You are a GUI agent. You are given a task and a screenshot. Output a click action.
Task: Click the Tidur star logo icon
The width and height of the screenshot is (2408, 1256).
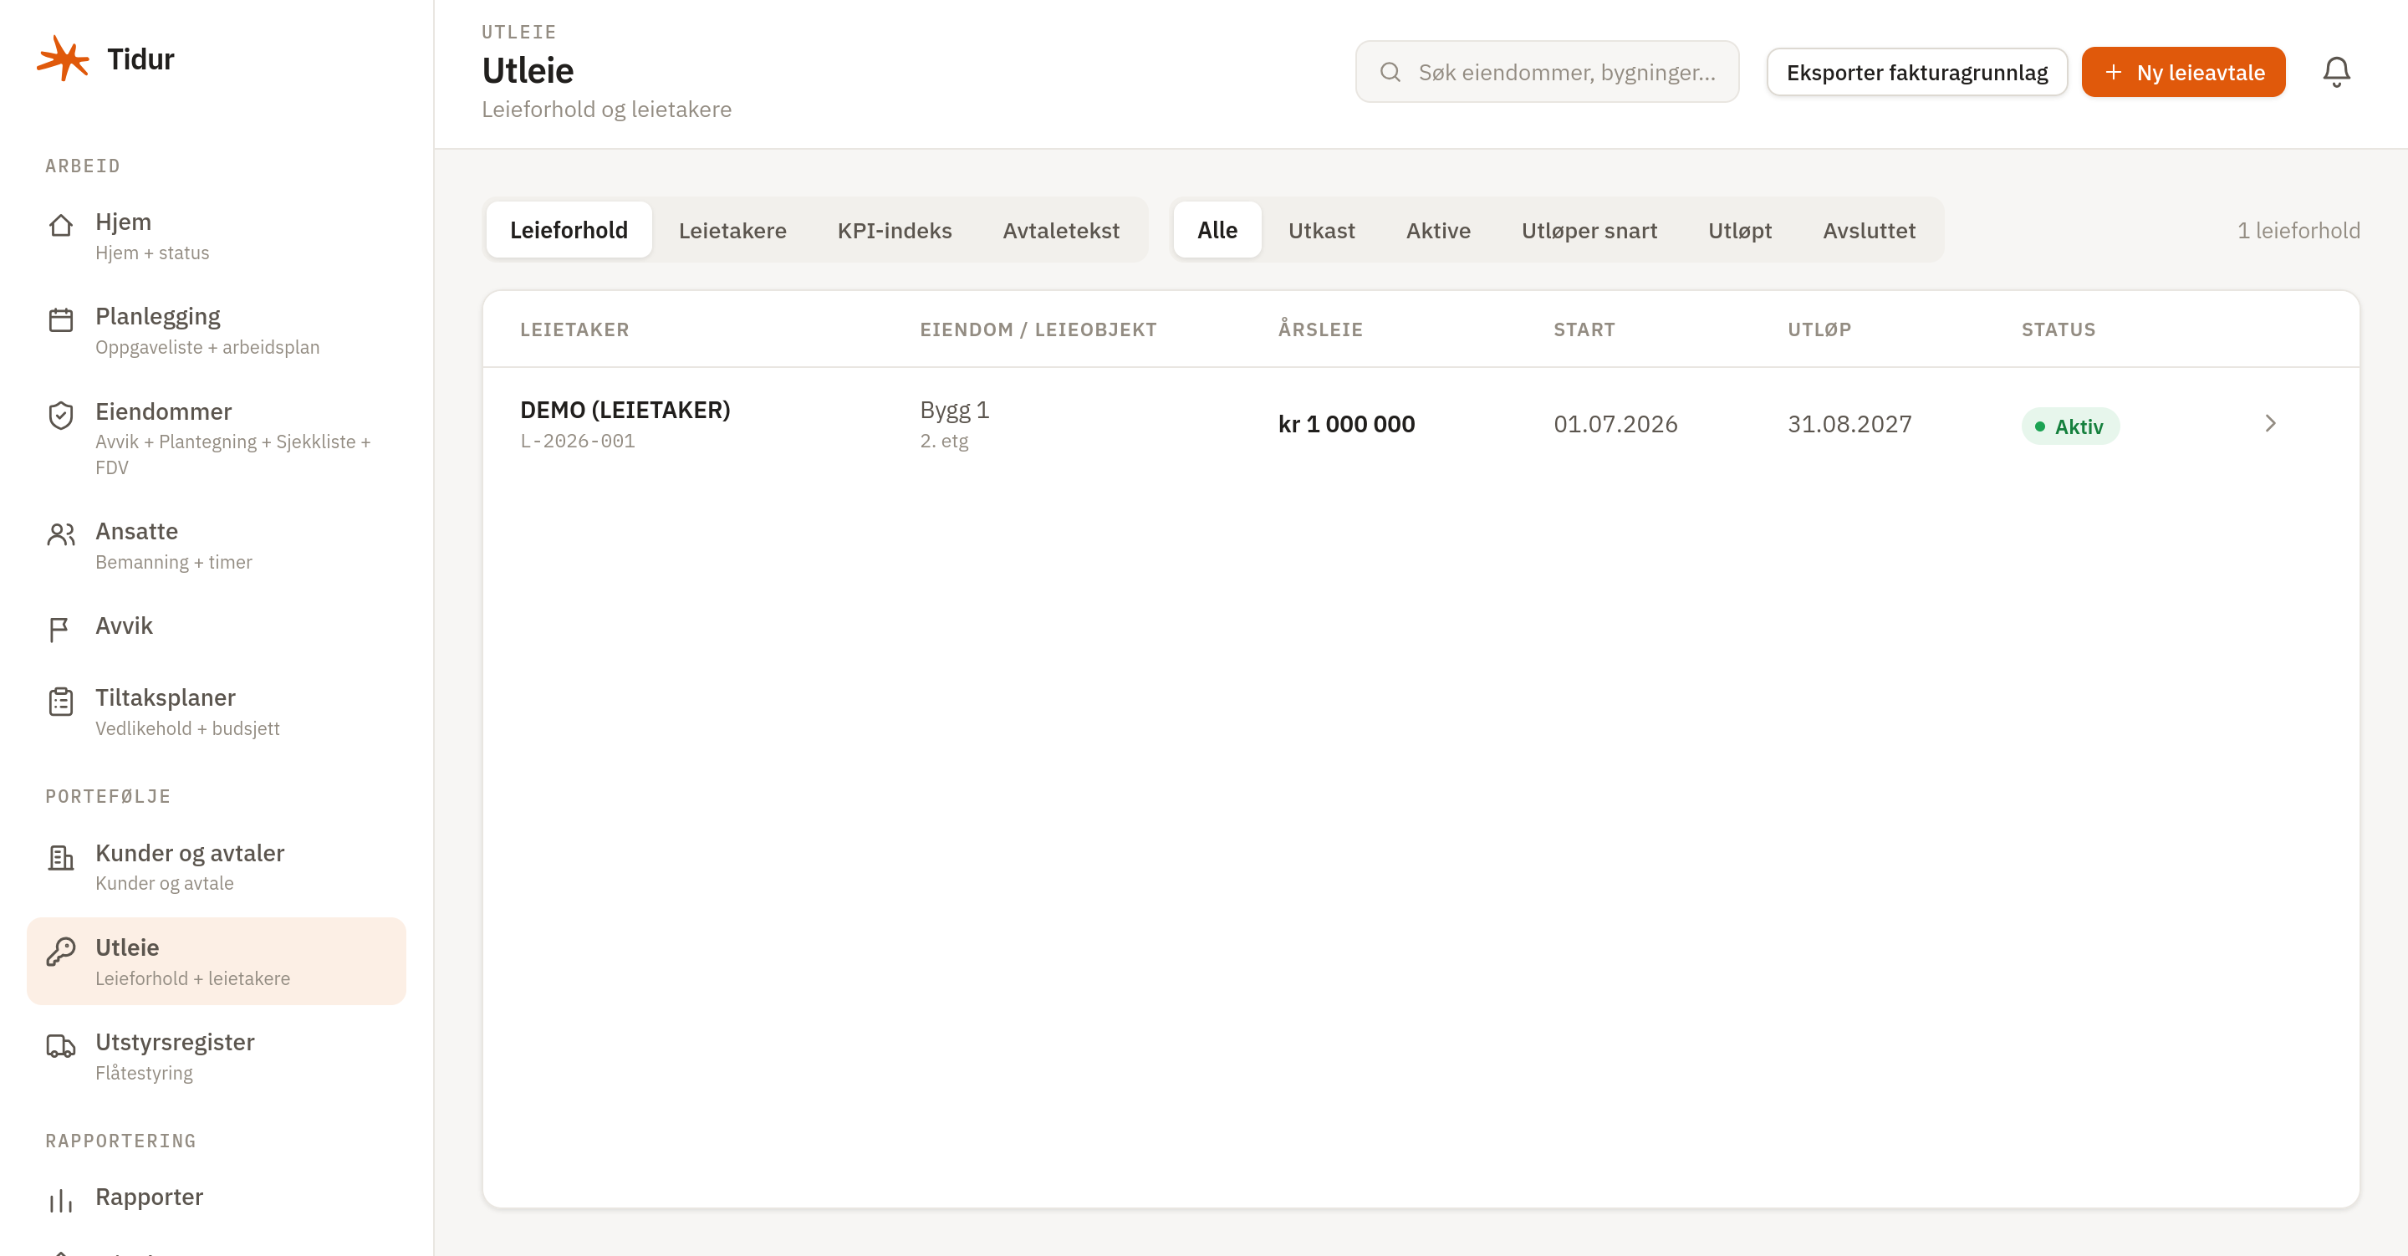(x=63, y=59)
